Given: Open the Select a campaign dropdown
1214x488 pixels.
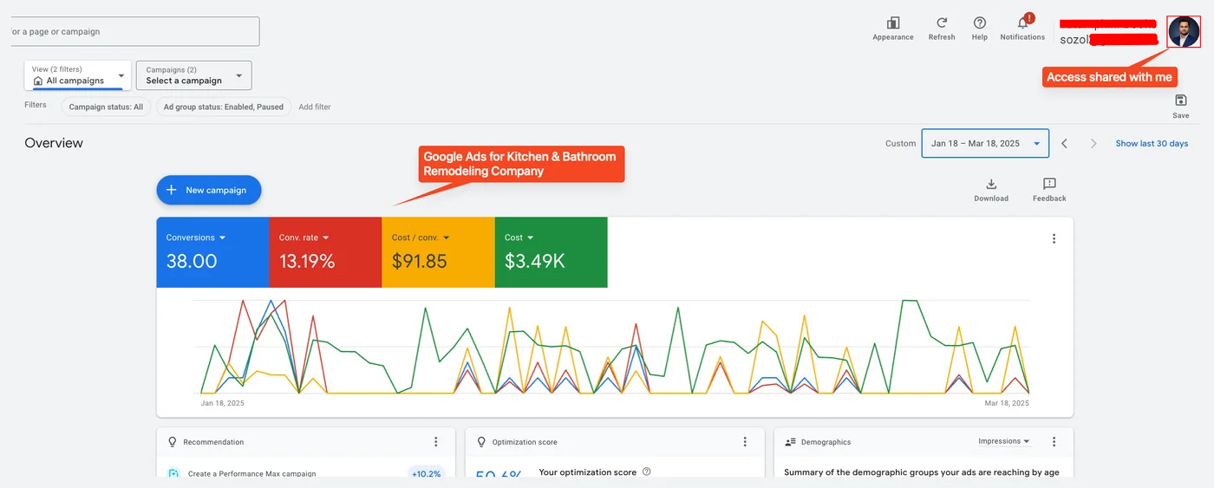Looking at the screenshot, I should 194,75.
